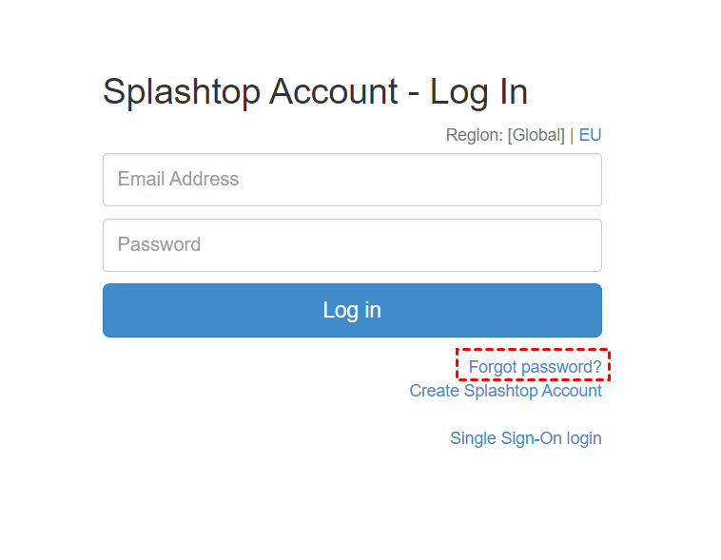The image size is (721, 560).
Task: Focus the Password text box
Action: click(352, 245)
